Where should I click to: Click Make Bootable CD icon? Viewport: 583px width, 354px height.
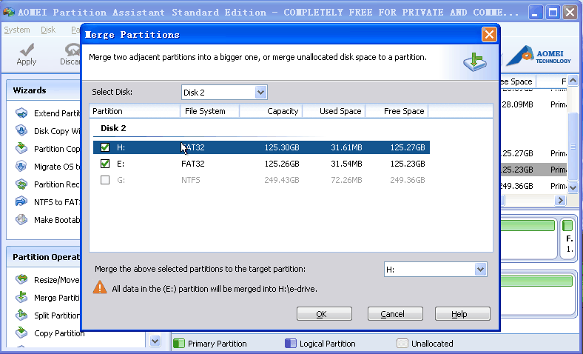pyautogui.click(x=21, y=220)
